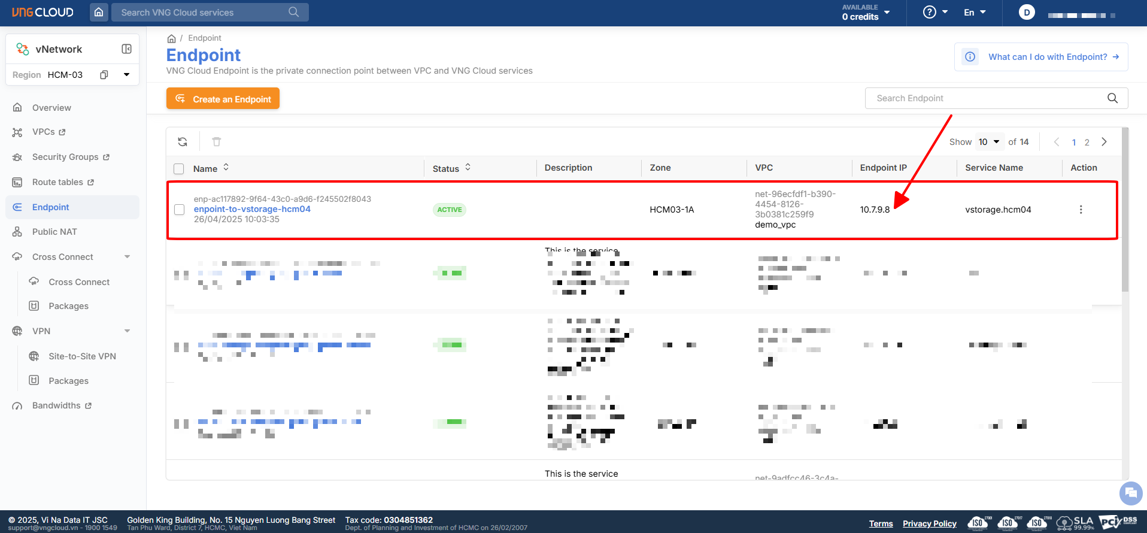Select the enpoint-to-vstorage-hcm04 row checkbox

point(179,210)
